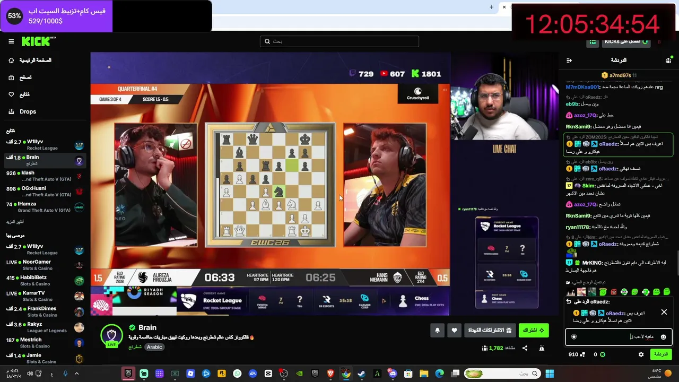Click the Arabic language tag
Viewport: 679px width, 382px height.
coord(154,347)
